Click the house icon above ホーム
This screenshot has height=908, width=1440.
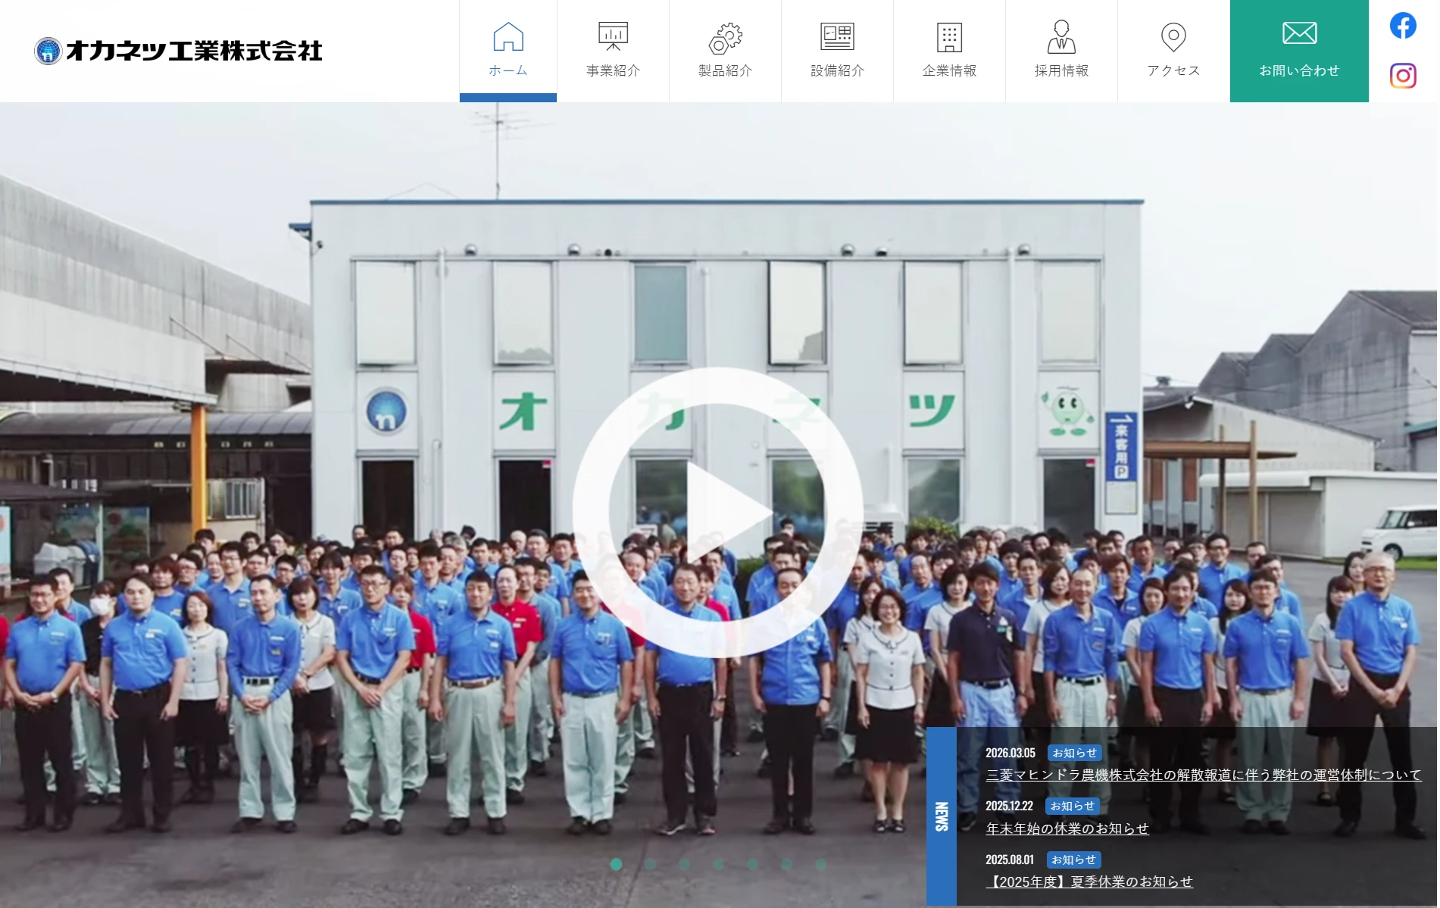pyautogui.click(x=508, y=36)
